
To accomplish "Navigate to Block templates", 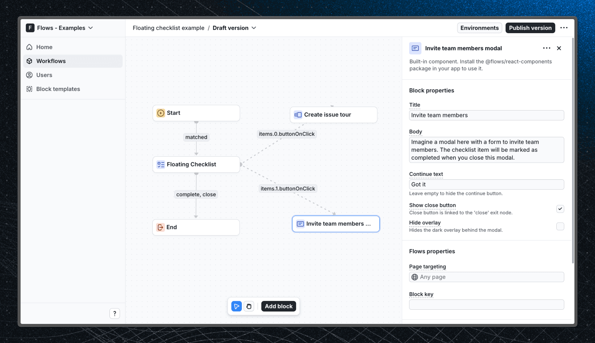I will (58, 89).
